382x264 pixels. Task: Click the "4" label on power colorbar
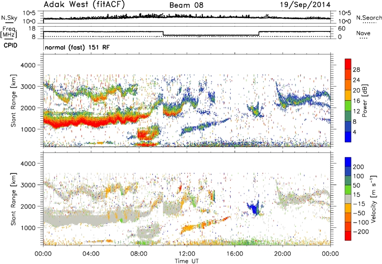tap(354, 132)
